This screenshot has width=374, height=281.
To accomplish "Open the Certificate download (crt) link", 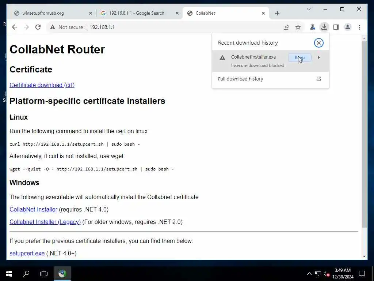I will [42, 85].
